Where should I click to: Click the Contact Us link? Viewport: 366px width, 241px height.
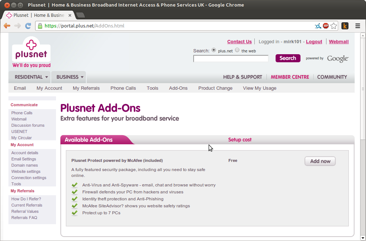(239, 41)
